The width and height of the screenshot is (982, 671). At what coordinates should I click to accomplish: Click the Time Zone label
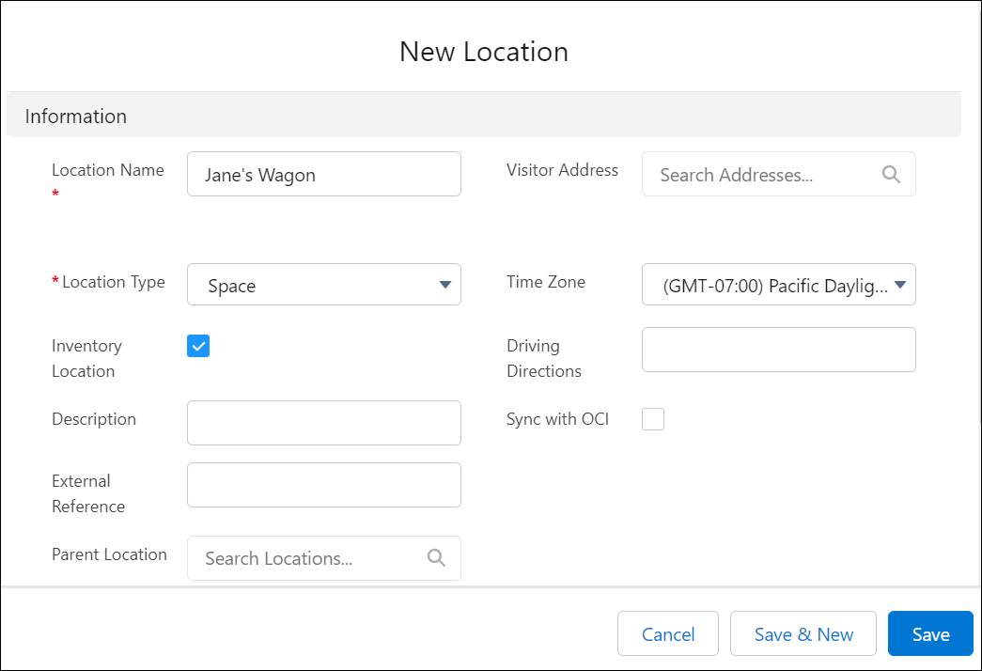(545, 282)
